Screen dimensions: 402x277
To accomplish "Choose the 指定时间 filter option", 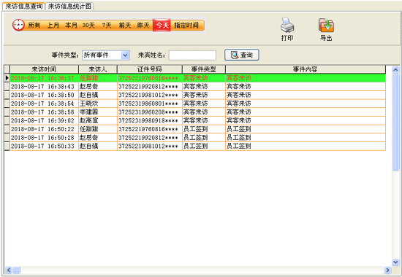I will coord(186,26).
